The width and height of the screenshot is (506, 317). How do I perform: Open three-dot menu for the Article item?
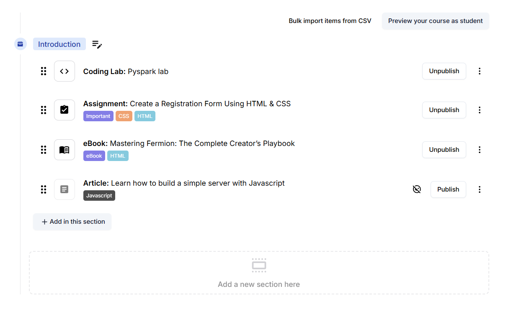point(480,189)
